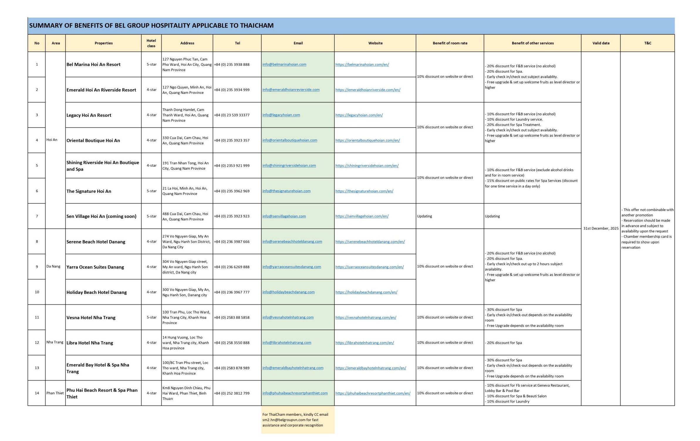Click info@serenebeachhoteldanang.com email link

tap(292, 241)
